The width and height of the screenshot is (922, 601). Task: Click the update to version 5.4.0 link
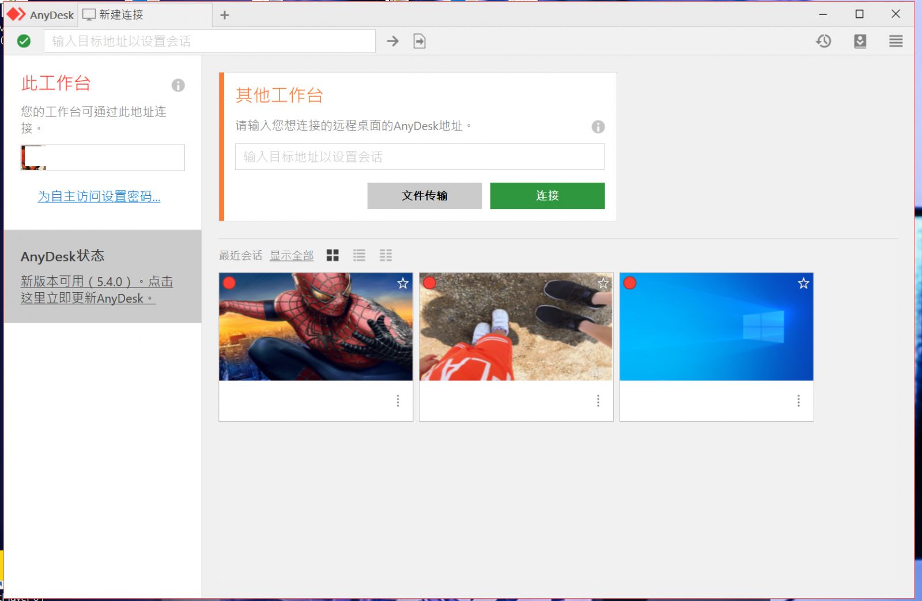tap(97, 290)
